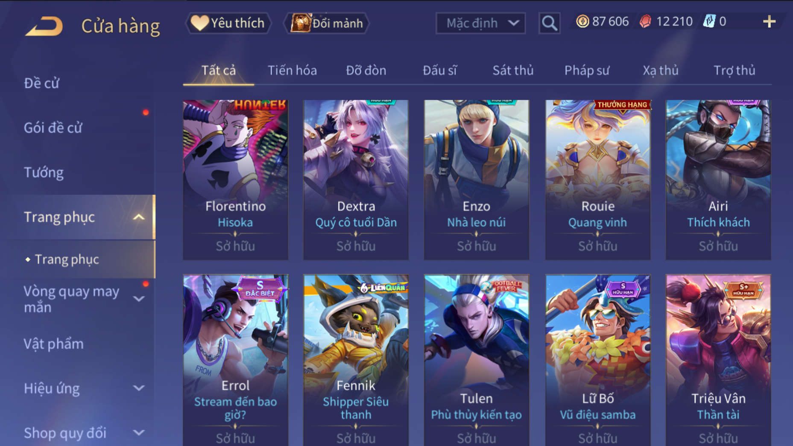Go to Tướng in the sidebar
793x446 pixels.
(x=44, y=172)
